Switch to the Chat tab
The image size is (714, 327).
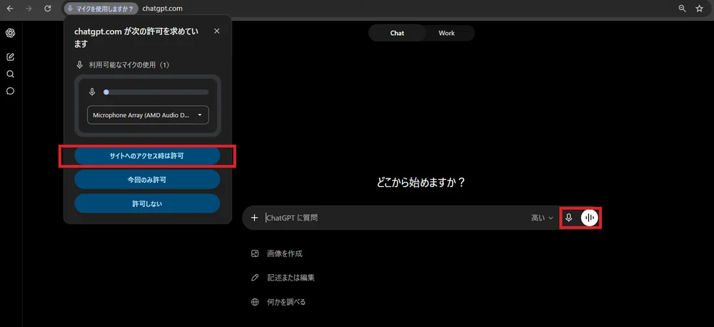(x=397, y=34)
